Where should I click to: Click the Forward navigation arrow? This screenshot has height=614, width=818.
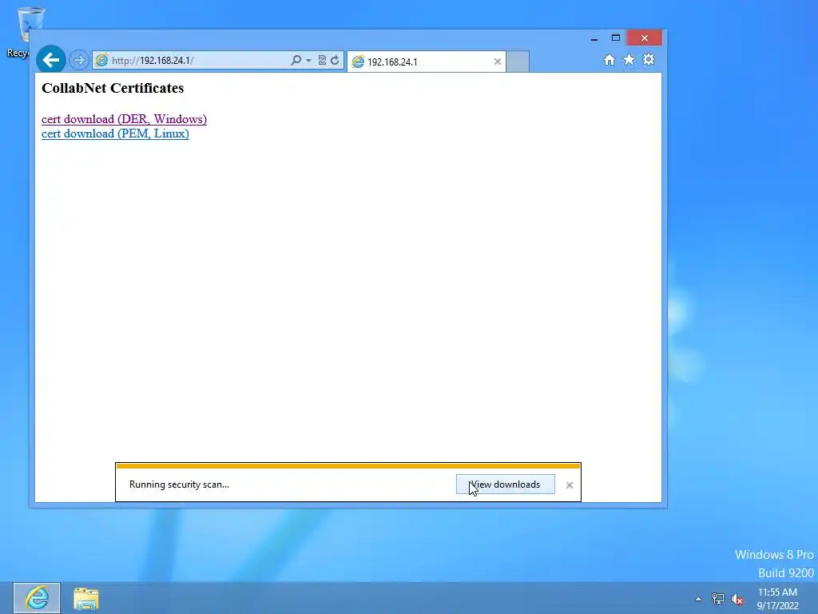point(79,60)
